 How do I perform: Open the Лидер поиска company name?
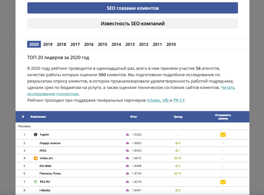pos(50,143)
